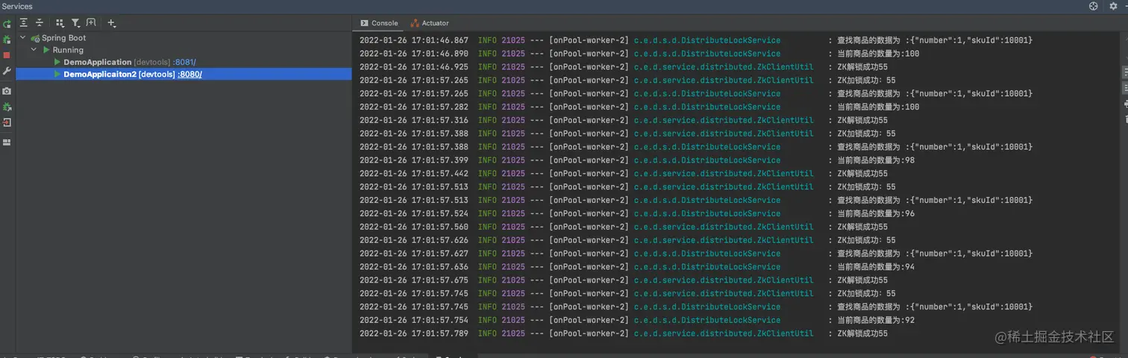The width and height of the screenshot is (1128, 358).
Task: Click ZK解锁成功55 message on 17:01:46.925 line
Action: [862, 67]
